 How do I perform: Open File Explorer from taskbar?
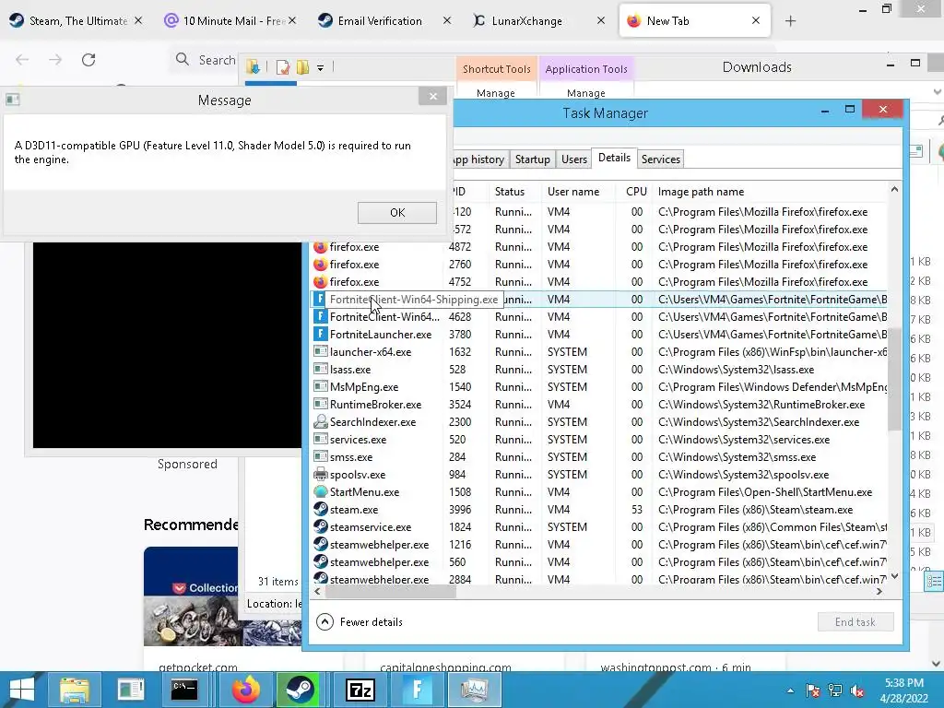[x=75, y=690]
